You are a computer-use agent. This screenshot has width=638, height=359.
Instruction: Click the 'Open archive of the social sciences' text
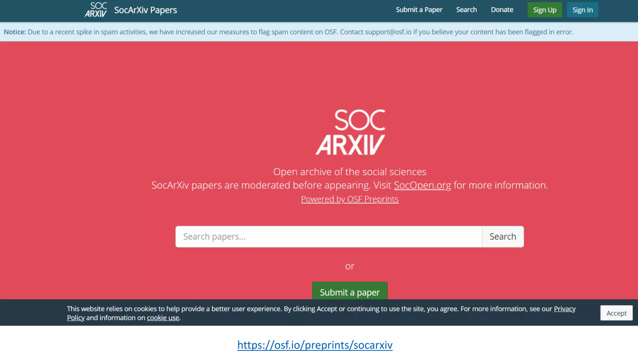point(350,172)
